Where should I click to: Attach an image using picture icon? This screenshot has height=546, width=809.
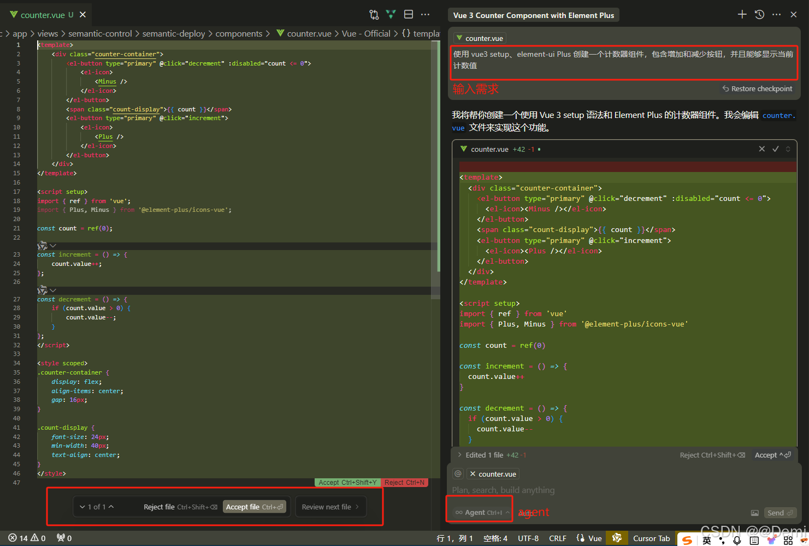(754, 513)
